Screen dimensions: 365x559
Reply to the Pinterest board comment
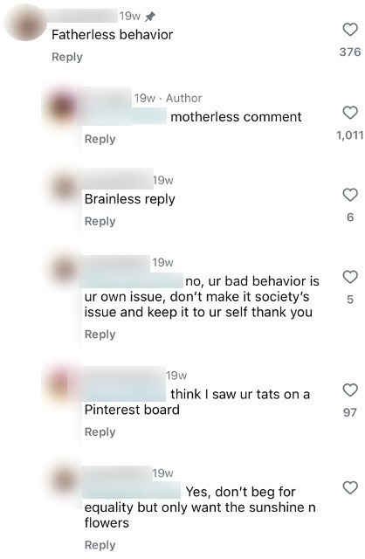click(100, 432)
